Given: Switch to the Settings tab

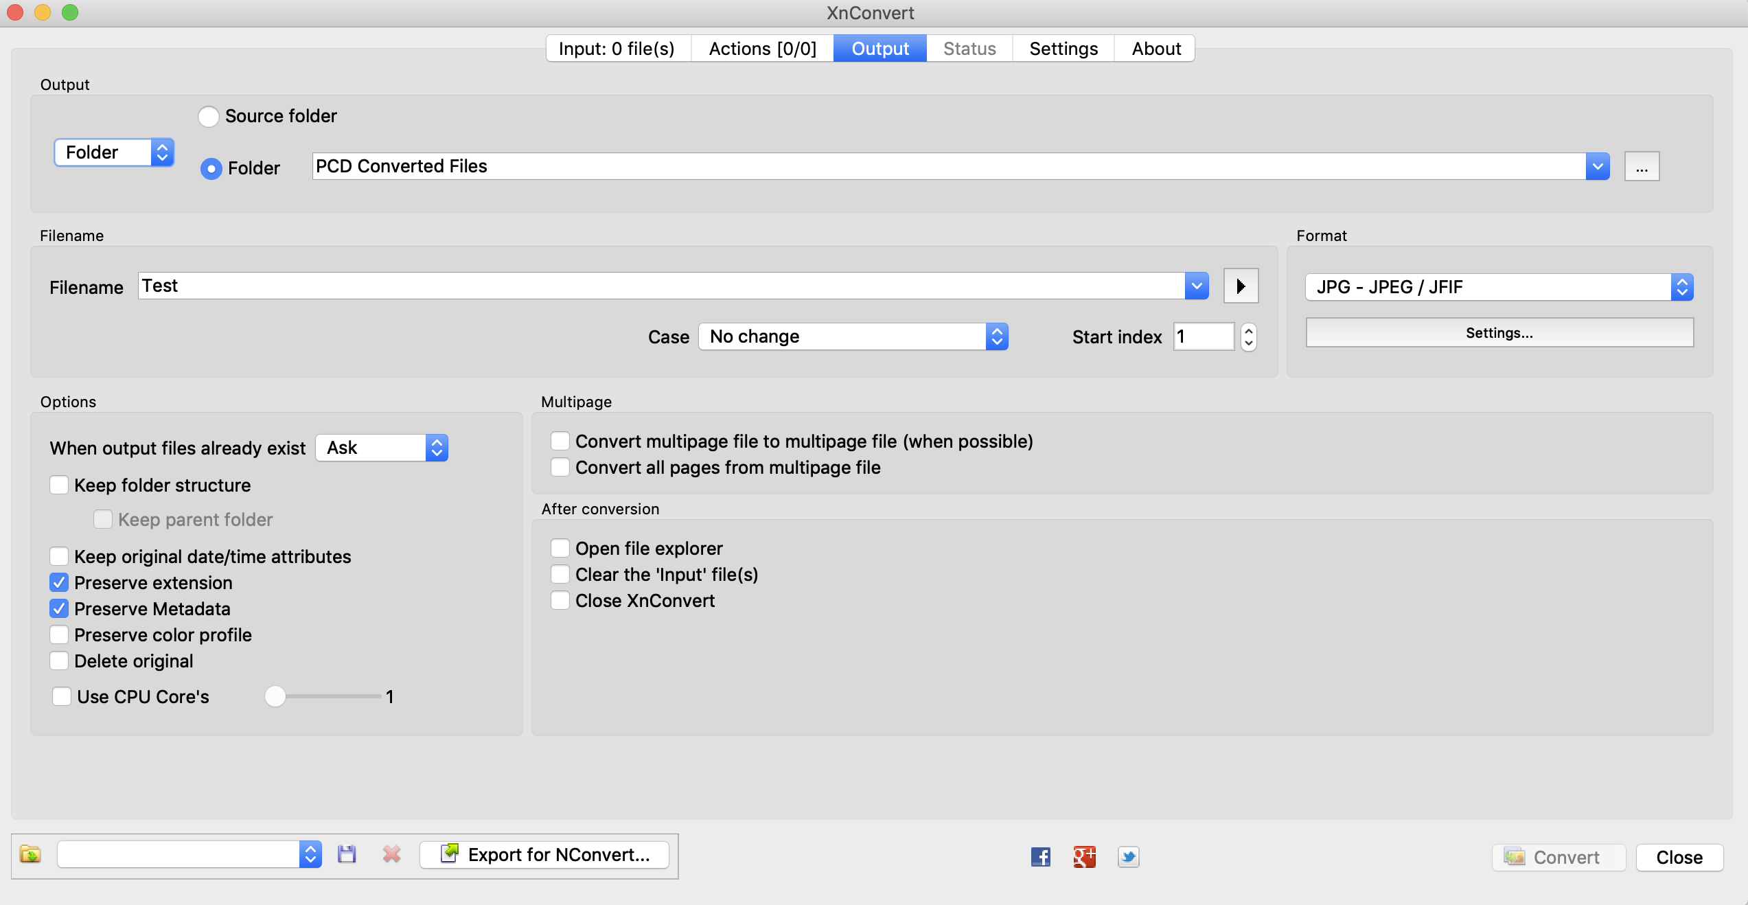Looking at the screenshot, I should coord(1063,49).
